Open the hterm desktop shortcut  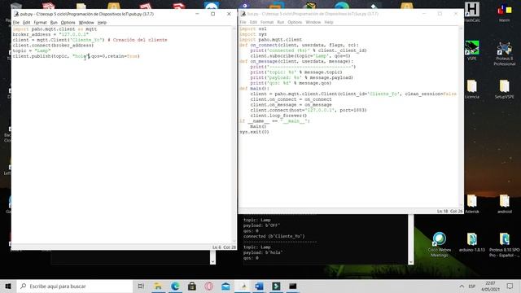pos(505,13)
